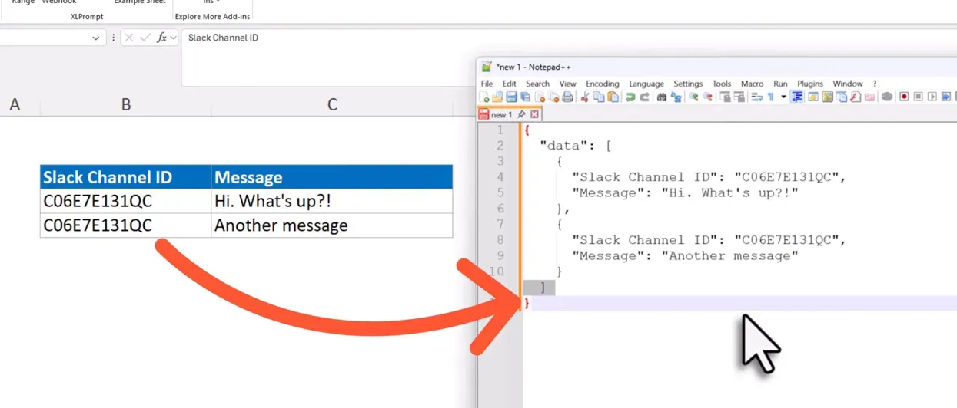Click the Redo arrow icon in Notepad++
Screen dimensions: 957x408
pos(644,97)
